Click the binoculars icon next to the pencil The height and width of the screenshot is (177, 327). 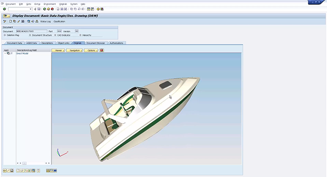tap(23, 21)
